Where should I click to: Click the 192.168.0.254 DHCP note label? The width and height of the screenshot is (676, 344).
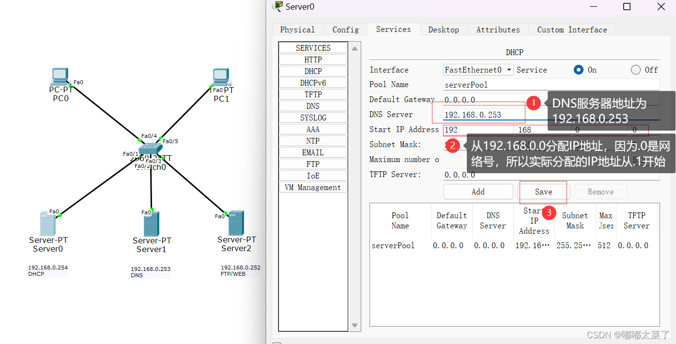click(x=47, y=270)
